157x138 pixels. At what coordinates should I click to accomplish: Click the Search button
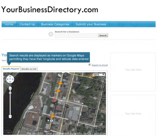(x=103, y=35)
